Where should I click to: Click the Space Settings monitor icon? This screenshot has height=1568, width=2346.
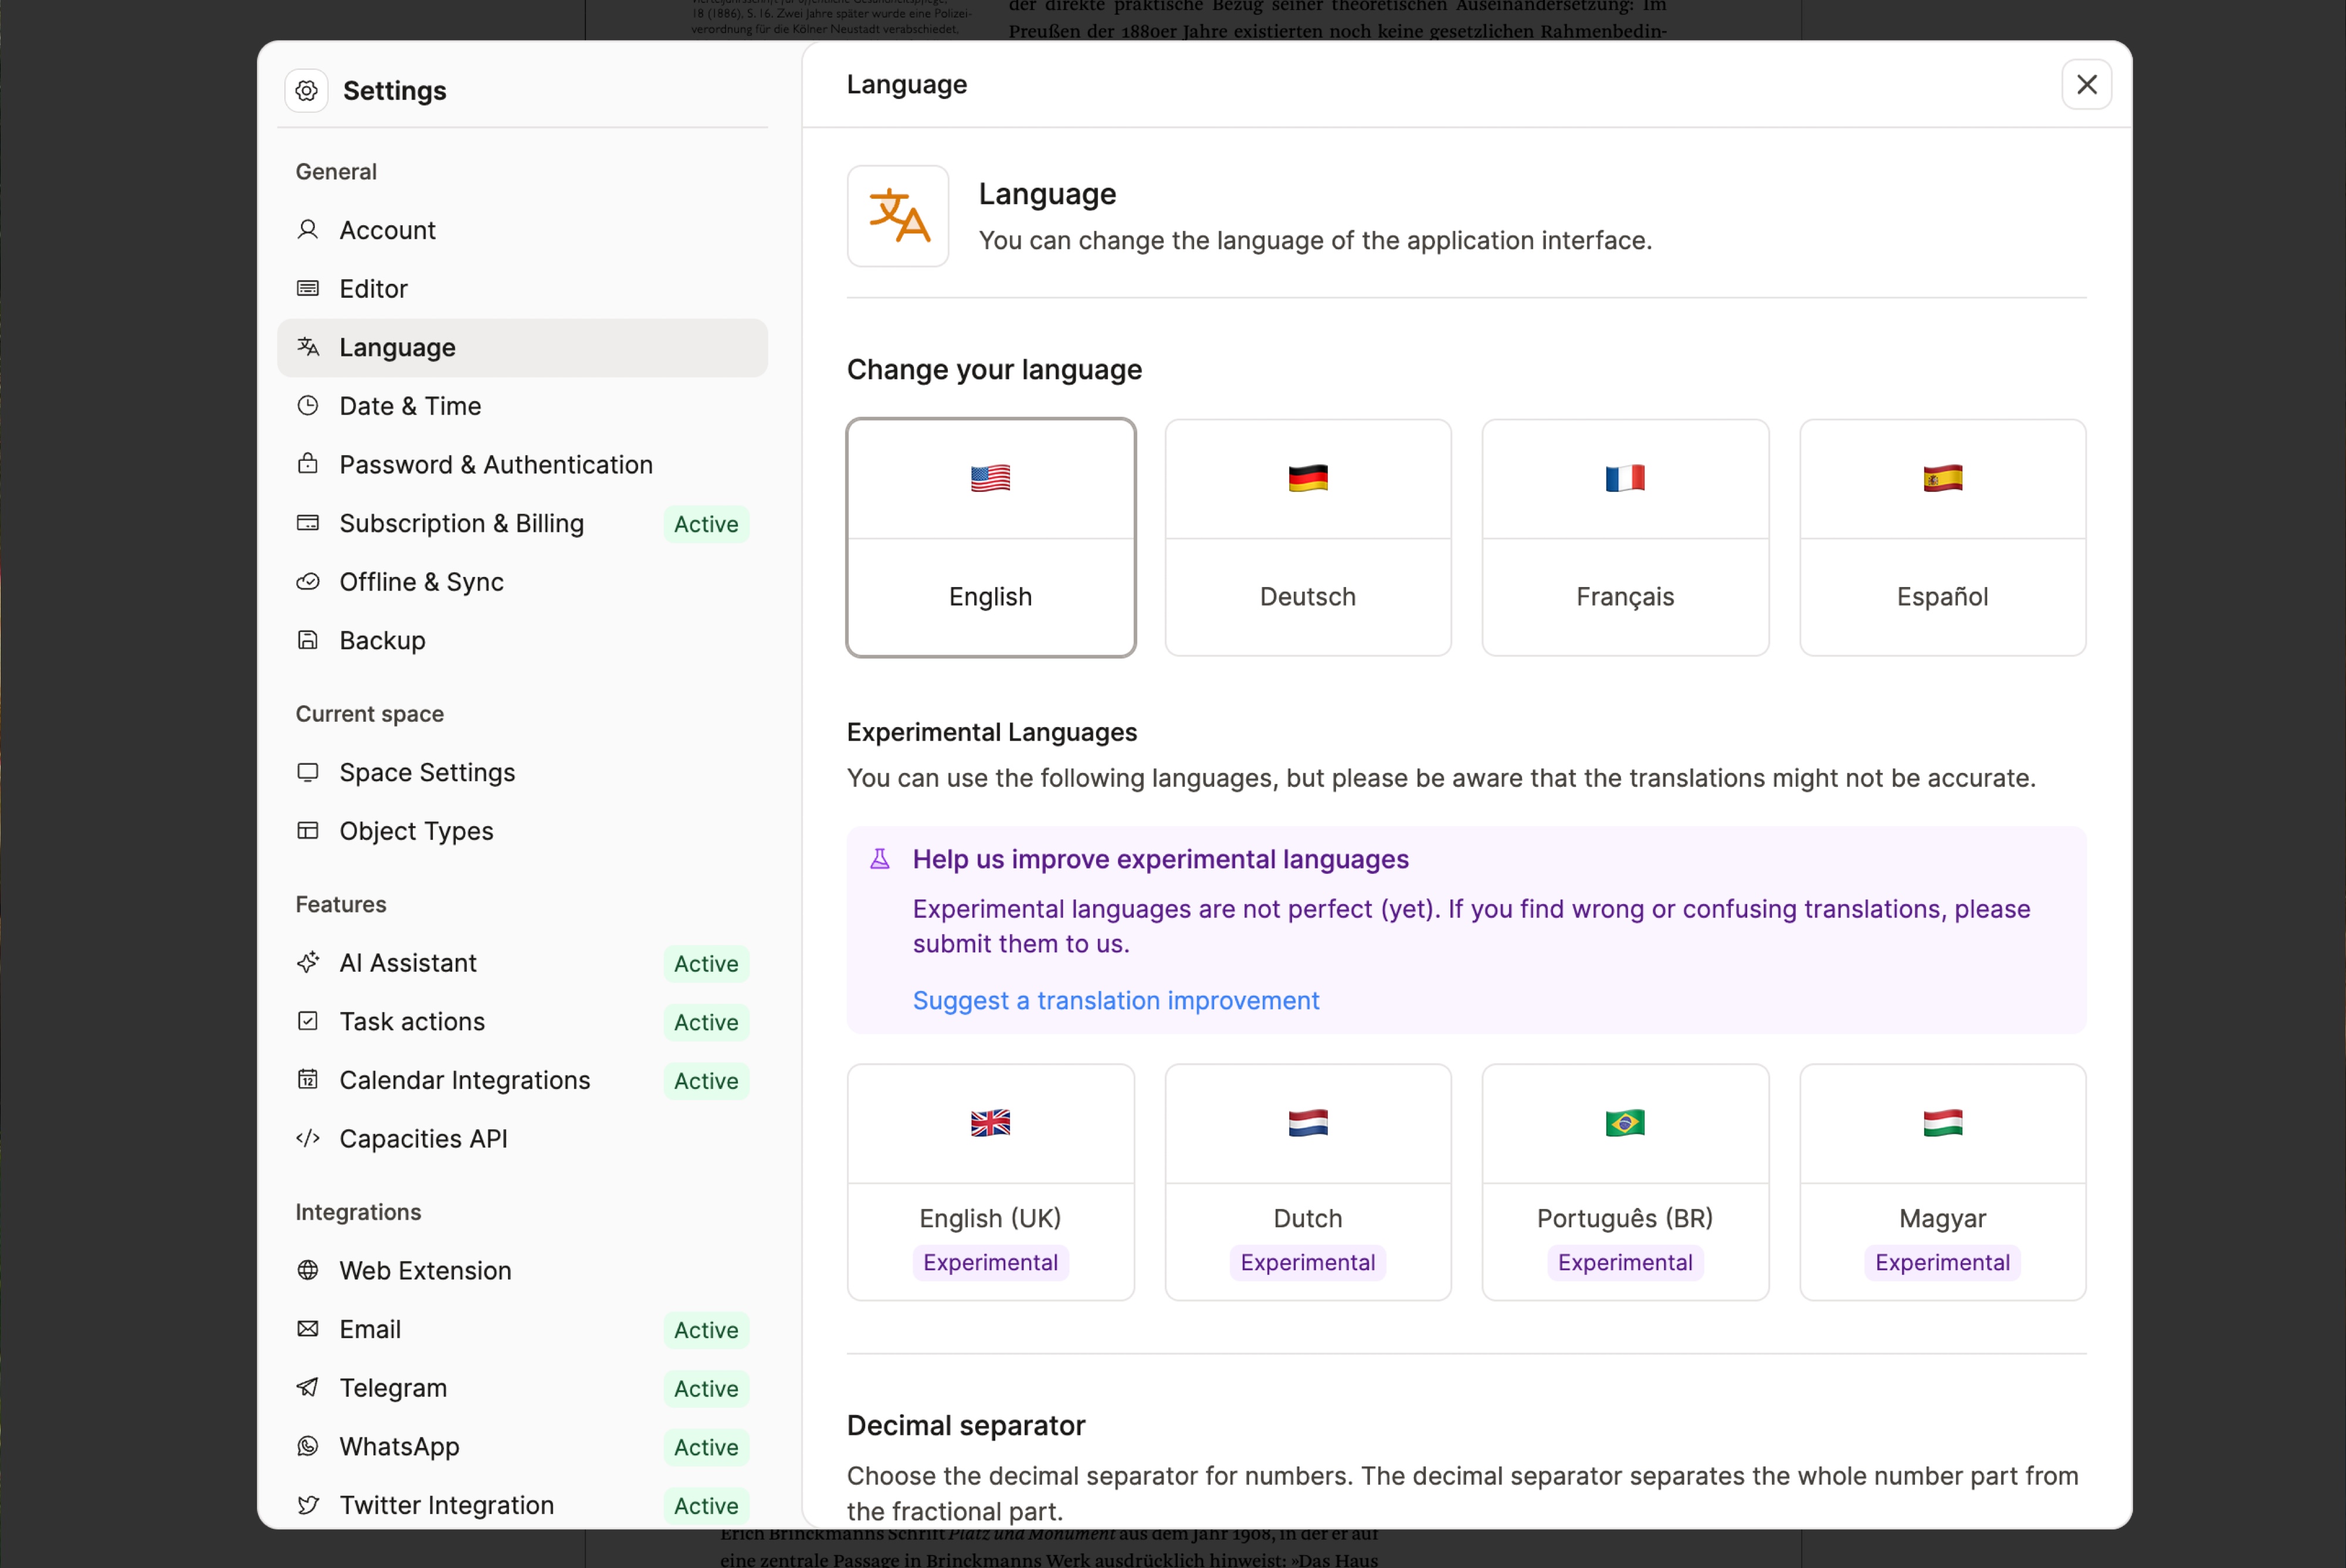[x=308, y=772]
